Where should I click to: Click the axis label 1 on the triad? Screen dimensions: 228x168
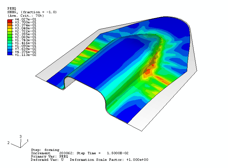(x=28, y=141)
